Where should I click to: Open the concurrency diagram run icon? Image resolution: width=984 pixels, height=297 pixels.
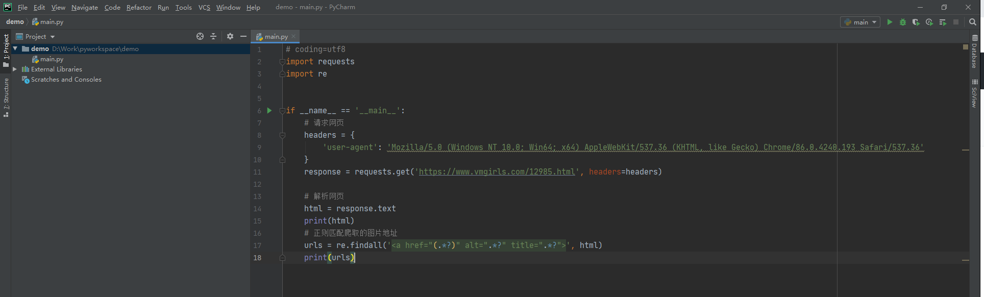point(943,22)
